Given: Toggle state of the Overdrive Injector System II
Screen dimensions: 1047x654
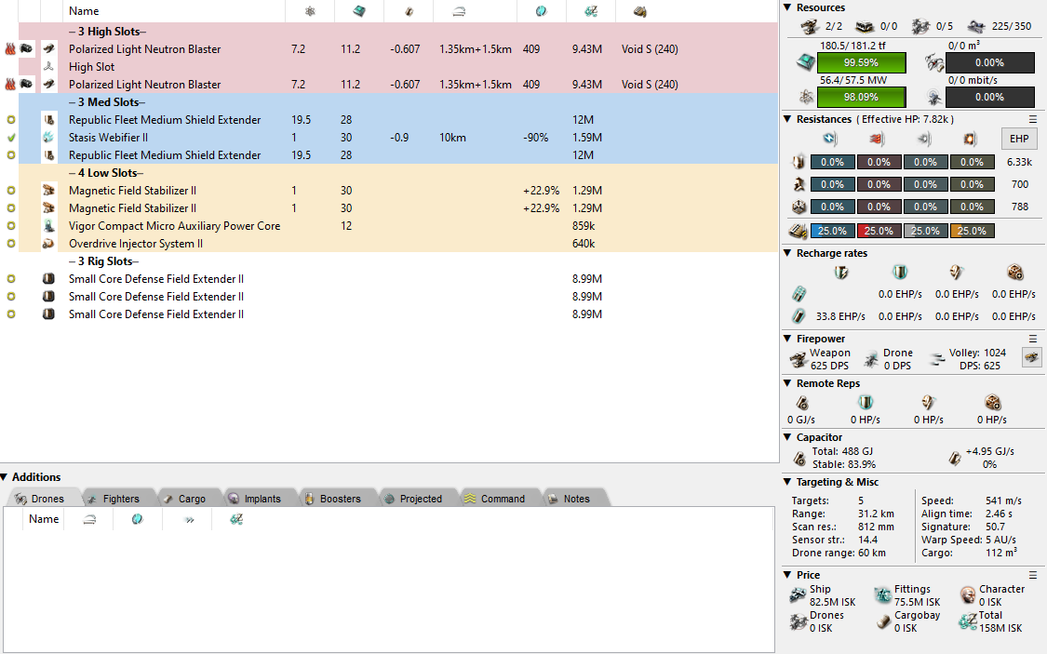Looking at the screenshot, I should click(x=10, y=244).
